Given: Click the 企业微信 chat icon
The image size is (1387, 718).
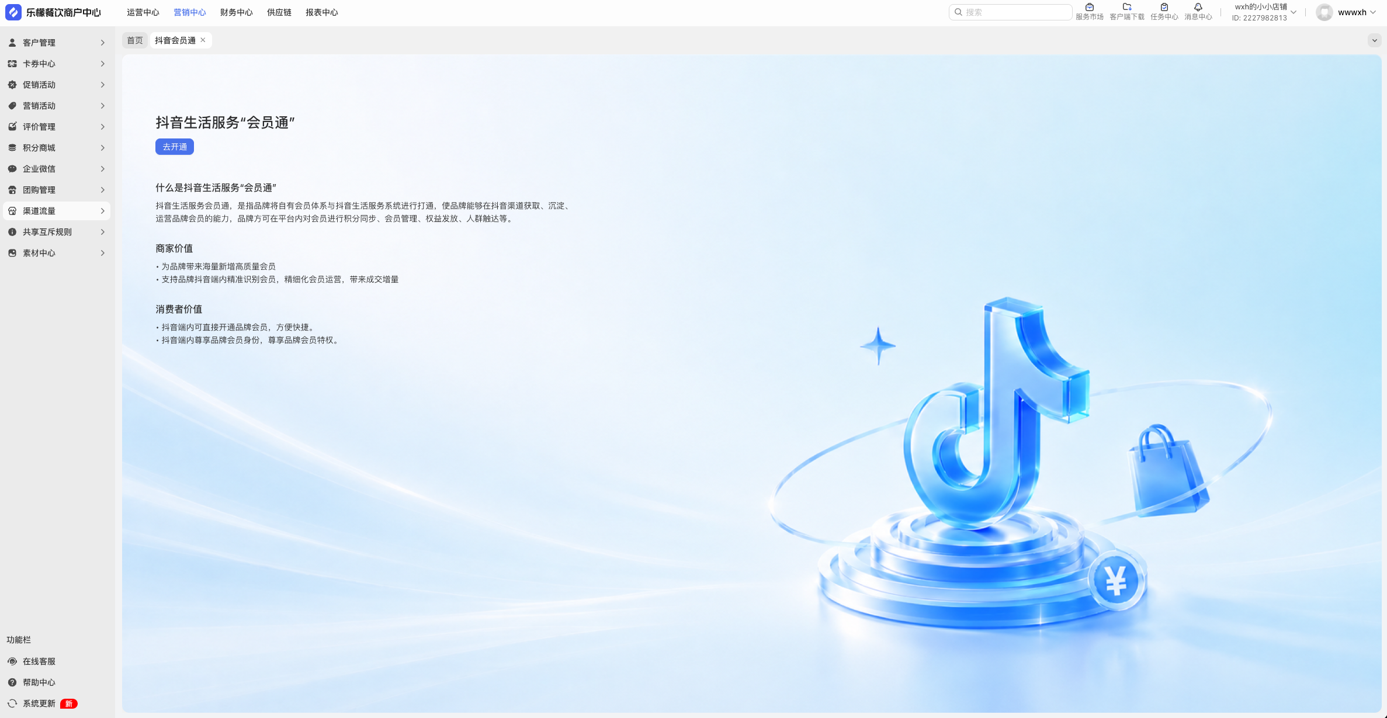Looking at the screenshot, I should 12,169.
